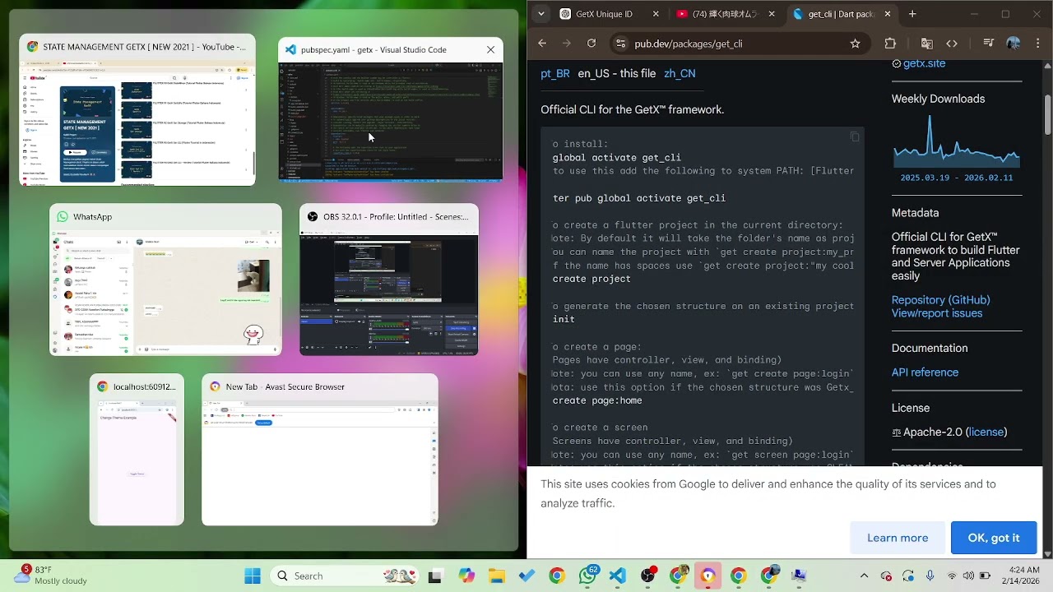Open Repository (GitHub) link
Image resolution: width=1053 pixels, height=592 pixels.
pyautogui.click(x=940, y=300)
